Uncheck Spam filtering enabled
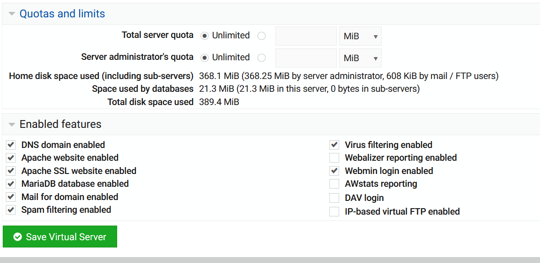The height and width of the screenshot is (263, 540). coord(11,210)
